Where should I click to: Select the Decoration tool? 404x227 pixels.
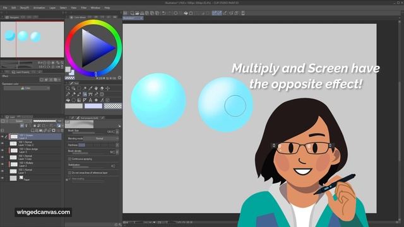tap(91, 94)
